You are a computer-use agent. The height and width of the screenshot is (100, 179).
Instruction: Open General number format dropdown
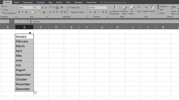(107, 7)
